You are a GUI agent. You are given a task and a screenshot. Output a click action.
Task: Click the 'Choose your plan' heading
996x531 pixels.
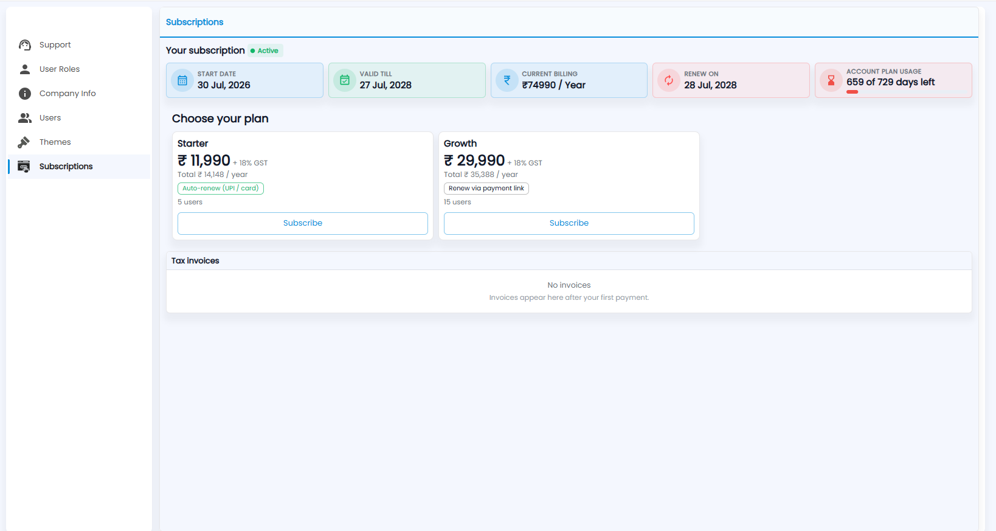220,119
